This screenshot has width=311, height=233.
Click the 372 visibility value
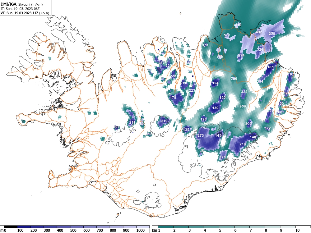point(267,128)
